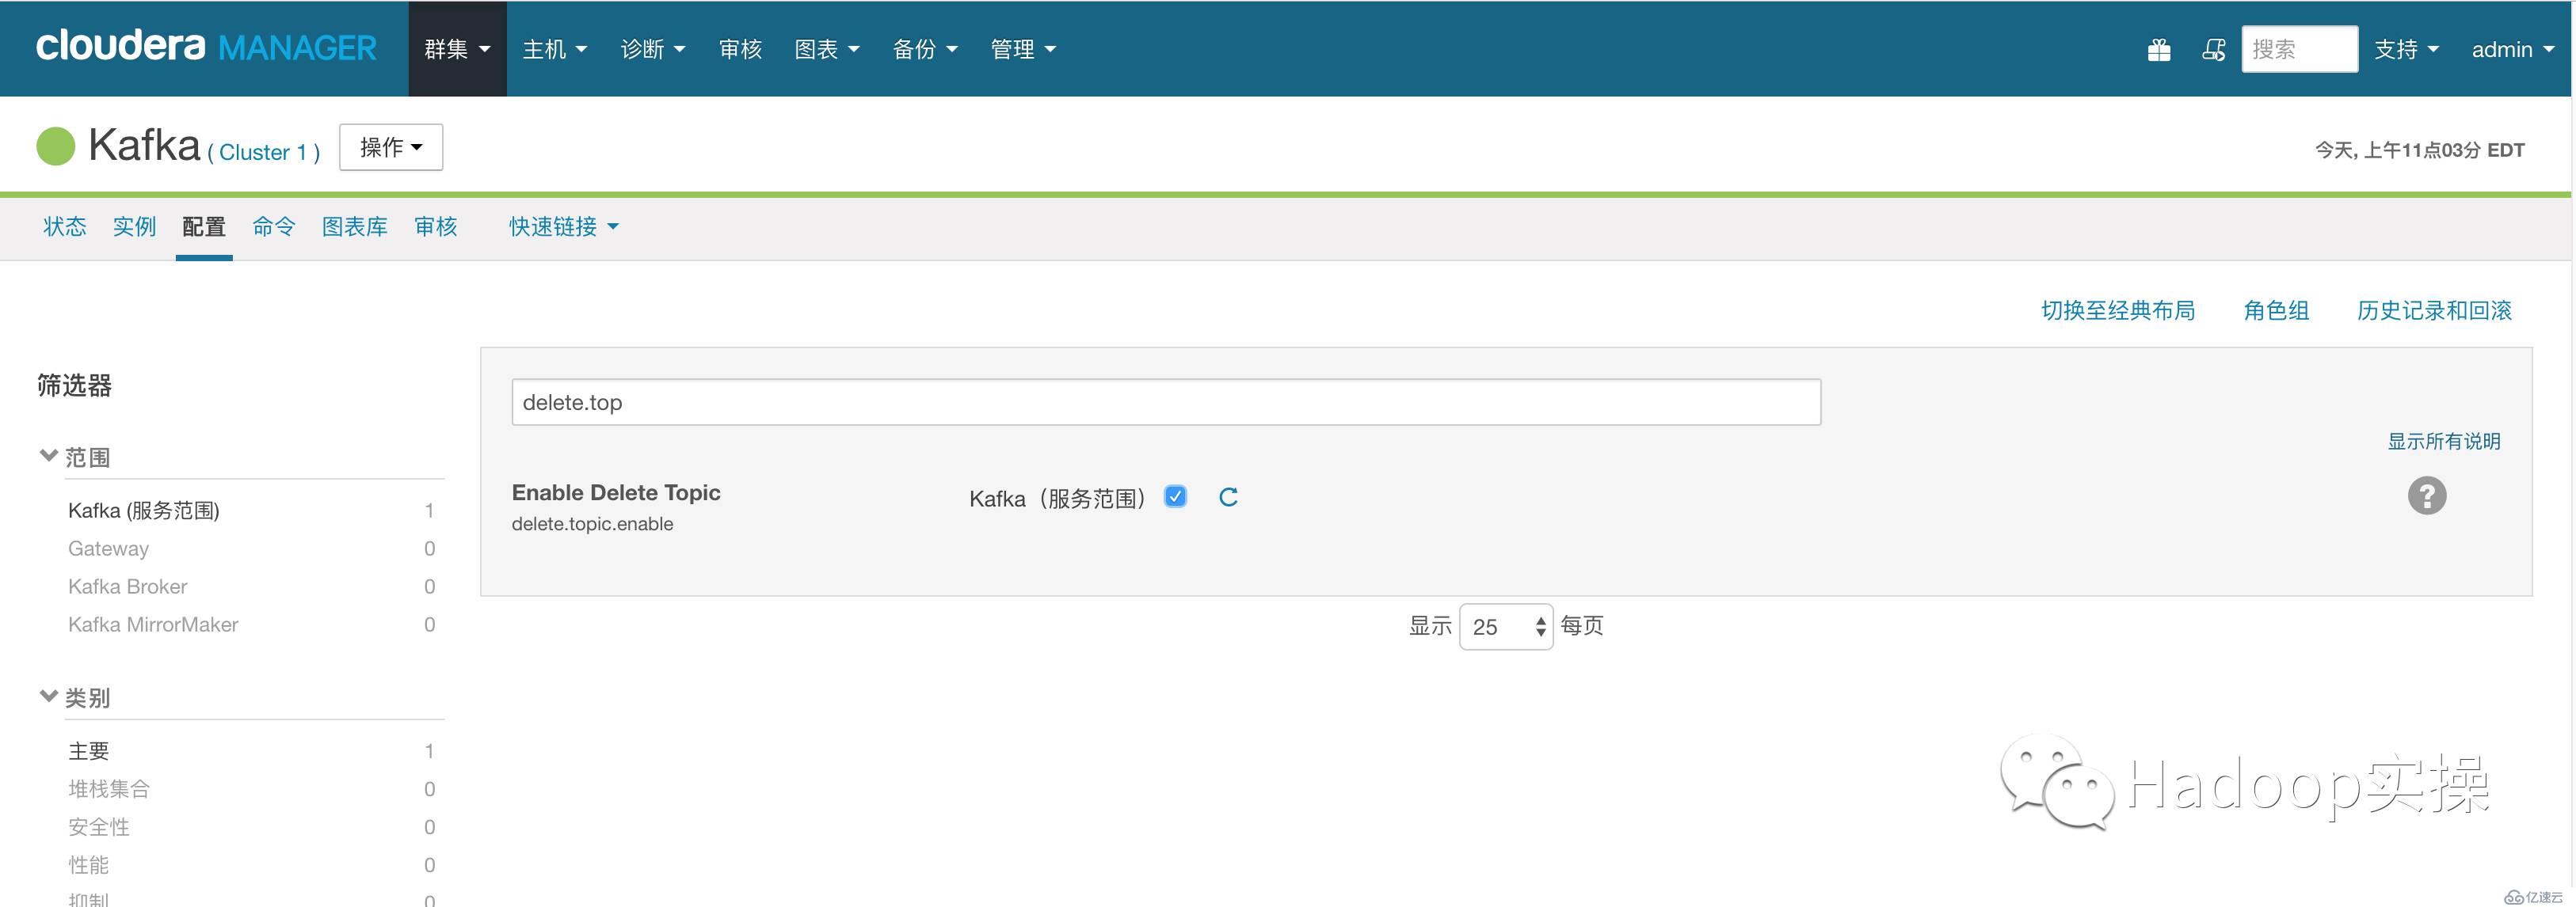Click 切换至经典布局 link

(x=2118, y=311)
